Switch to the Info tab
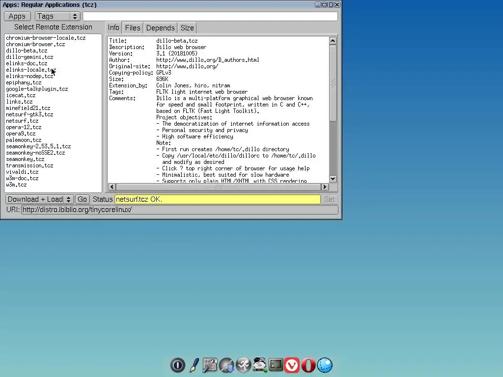The image size is (503, 377). [113, 27]
